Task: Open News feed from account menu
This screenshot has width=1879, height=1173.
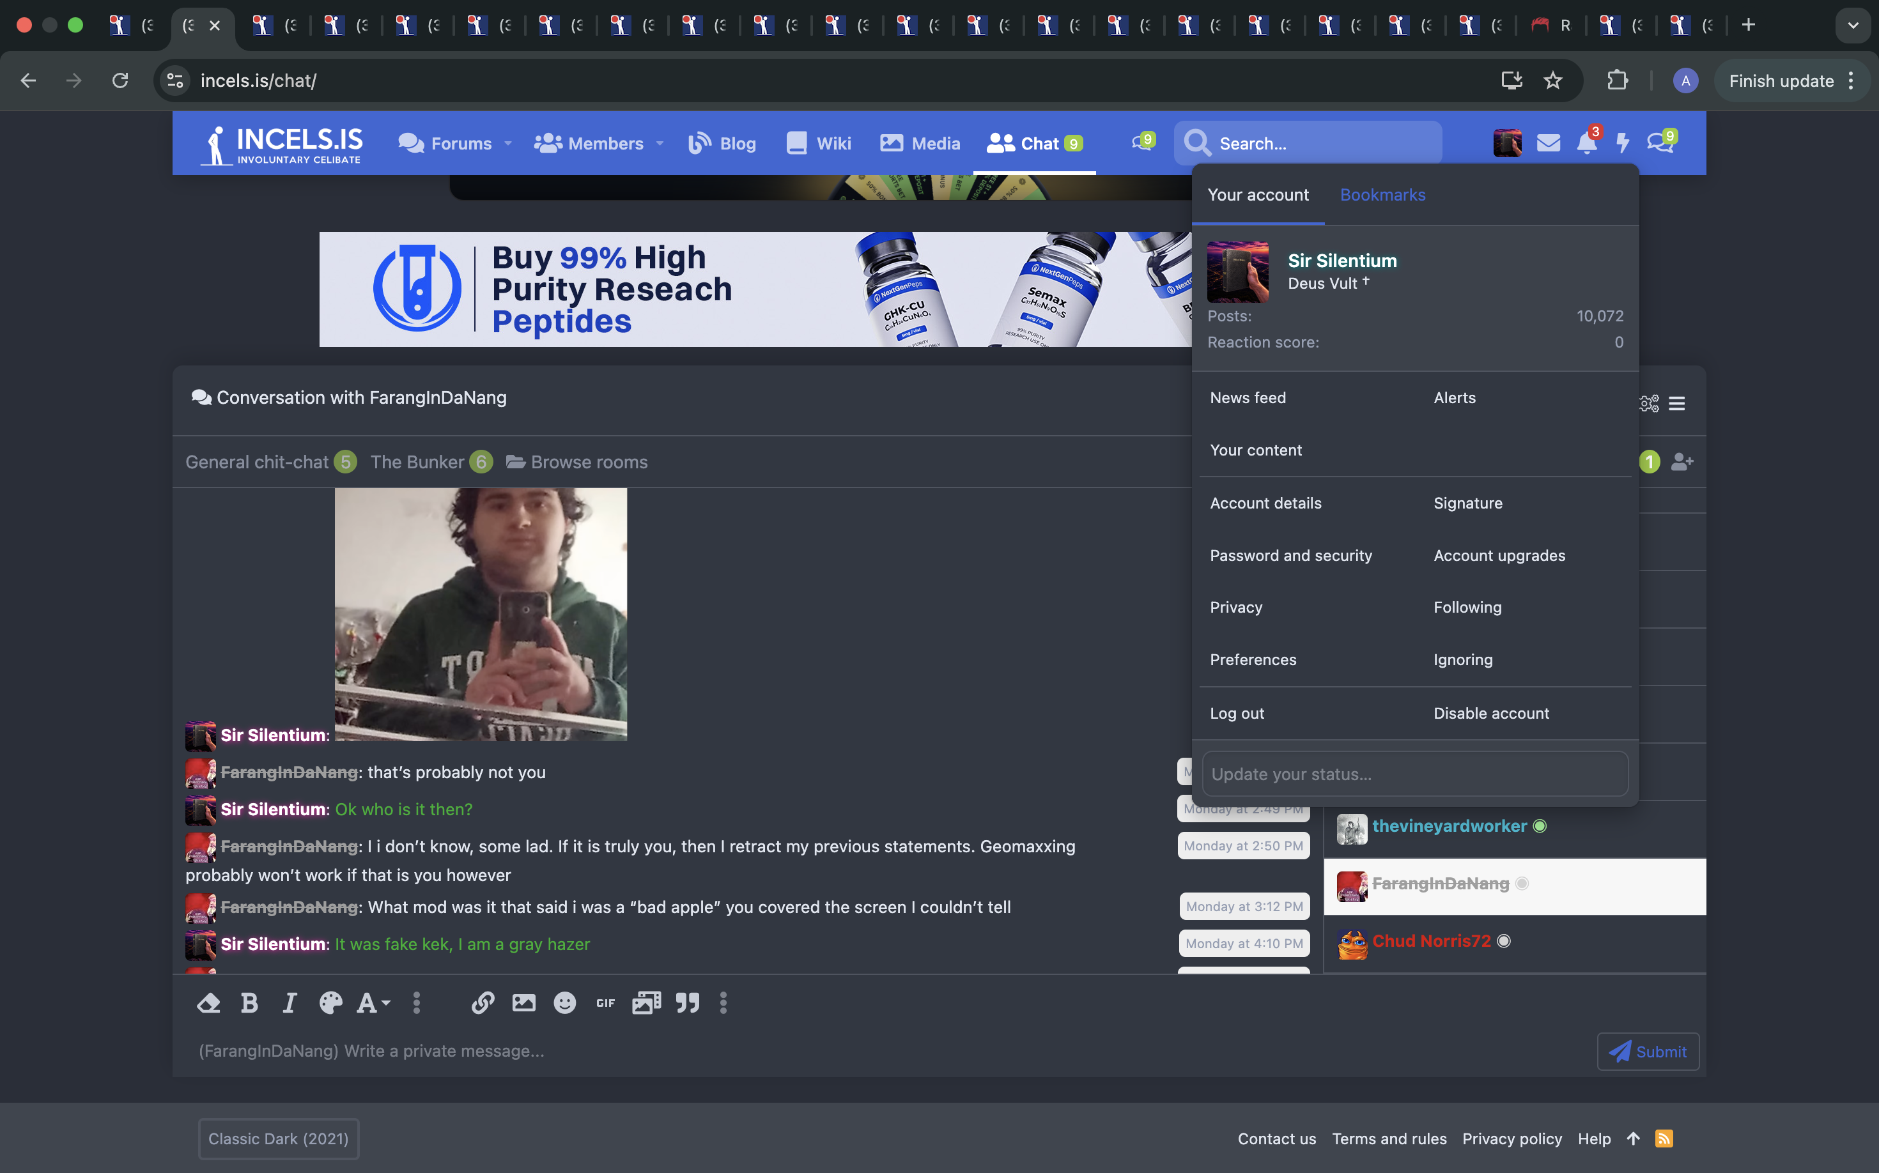Action: pyautogui.click(x=1248, y=397)
